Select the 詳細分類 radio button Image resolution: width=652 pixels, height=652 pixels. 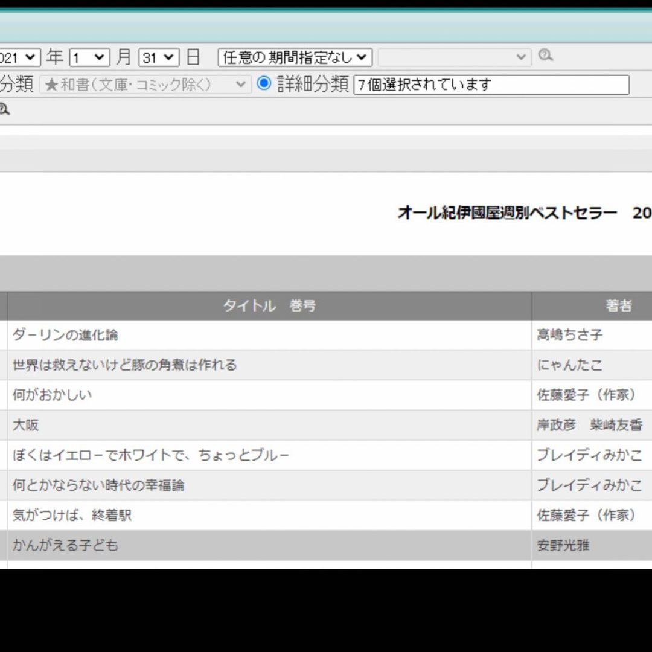coord(264,83)
